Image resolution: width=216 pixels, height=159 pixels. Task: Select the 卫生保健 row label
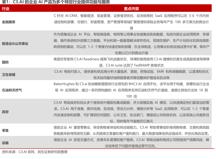tap(9, 75)
